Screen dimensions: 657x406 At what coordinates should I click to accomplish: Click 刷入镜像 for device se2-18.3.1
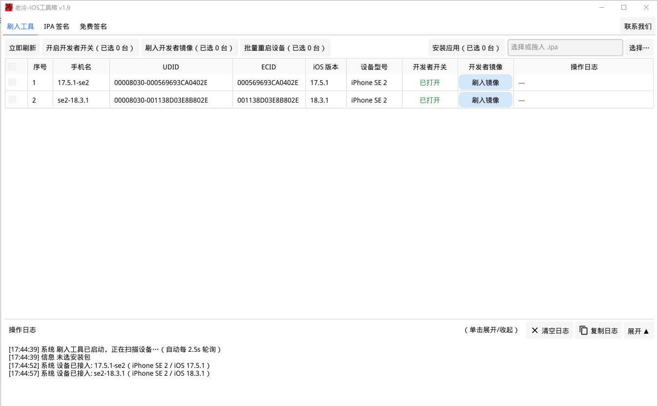pyautogui.click(x=486, y=100)
